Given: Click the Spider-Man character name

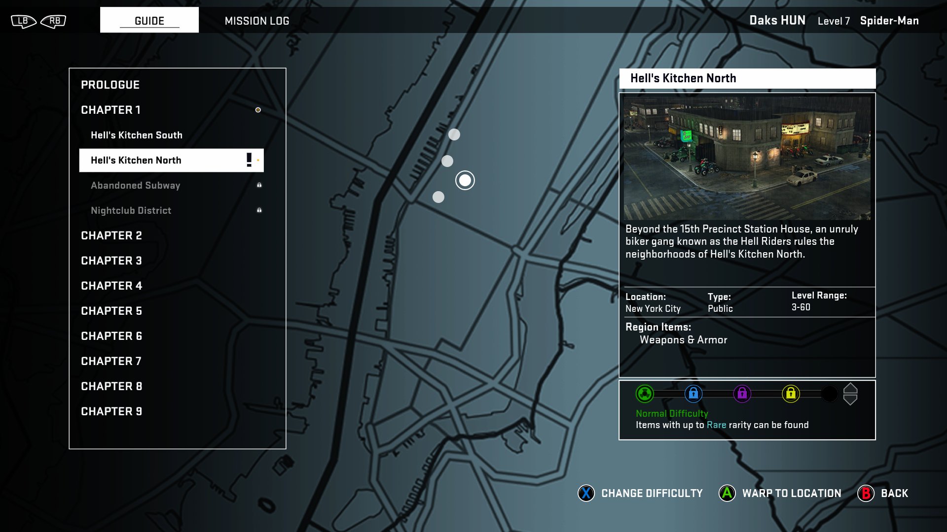Looking at the screenshot, I should [x=889, y=21].
